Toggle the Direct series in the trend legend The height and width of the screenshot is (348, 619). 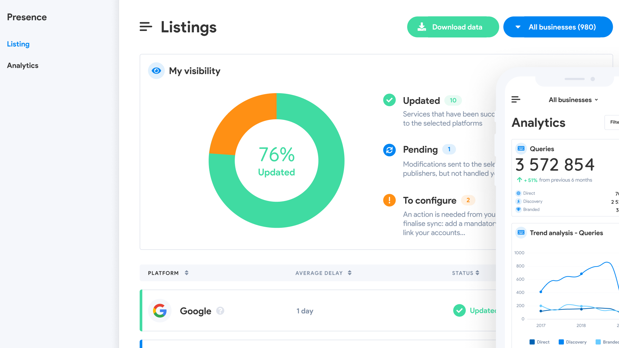point(539,342)
